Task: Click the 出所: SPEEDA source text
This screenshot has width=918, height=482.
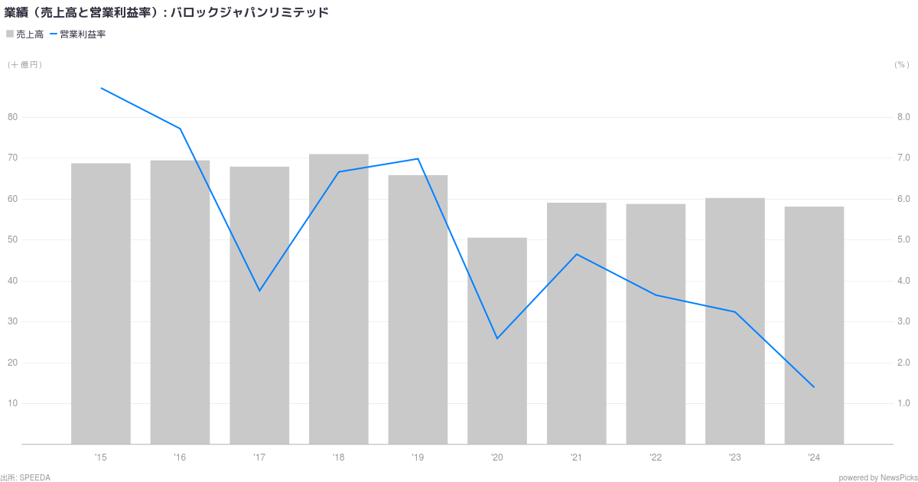Action: pyautogui.click(x=25, y=477)
